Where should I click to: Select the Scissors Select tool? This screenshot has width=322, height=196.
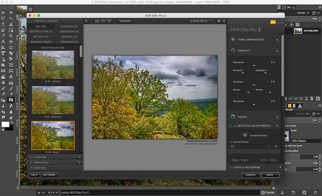tap(11, 24)
